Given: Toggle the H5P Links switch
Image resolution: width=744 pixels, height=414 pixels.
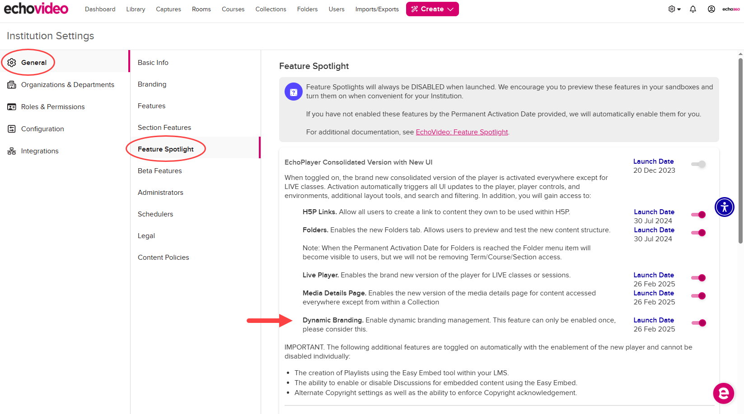Looking at the screenshot, I should click(698, 215).
